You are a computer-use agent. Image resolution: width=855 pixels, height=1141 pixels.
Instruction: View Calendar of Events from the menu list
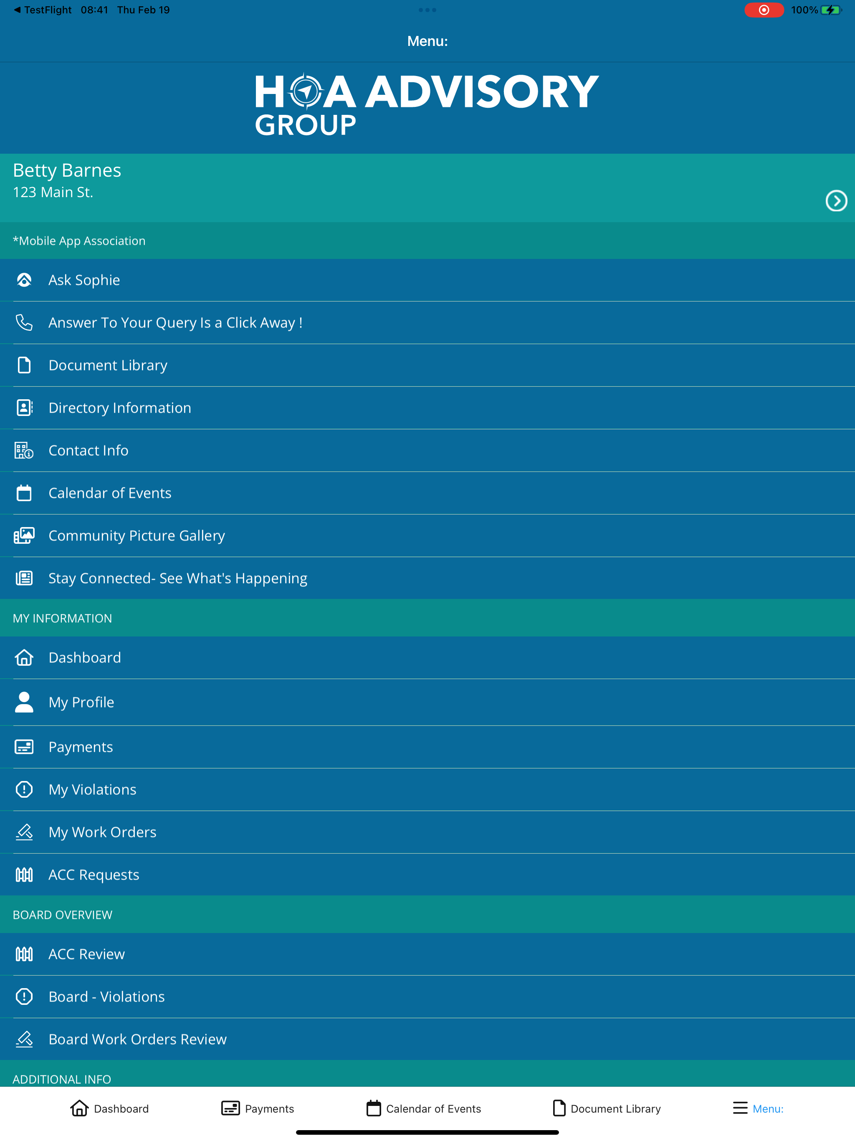[427, 493]
